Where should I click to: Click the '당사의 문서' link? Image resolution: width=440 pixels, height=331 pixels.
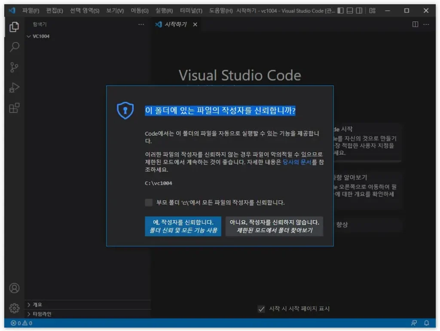pos(297,162)
